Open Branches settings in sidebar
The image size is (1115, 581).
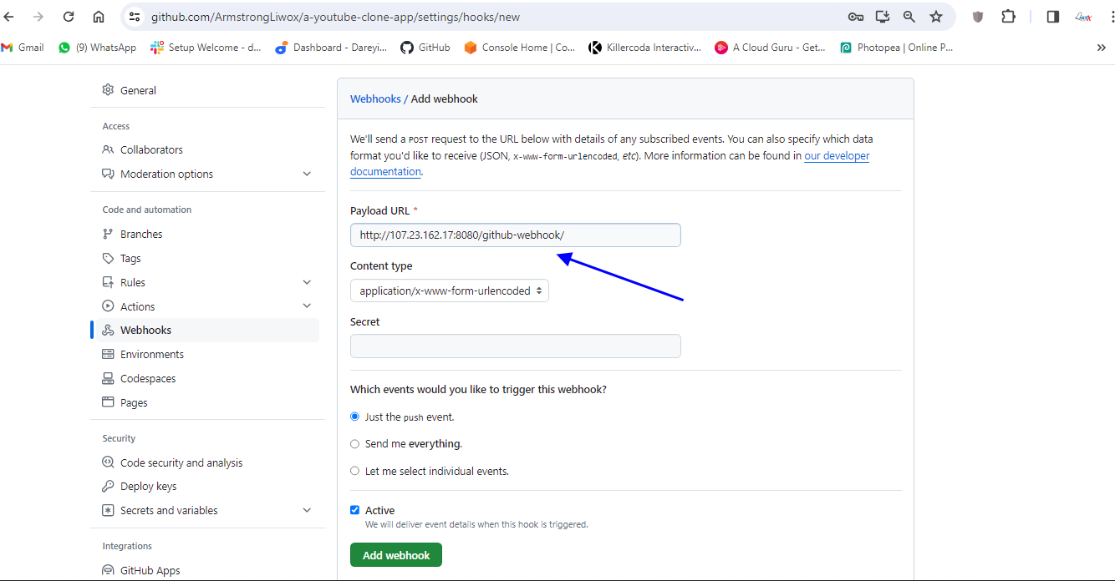point(141,235)
